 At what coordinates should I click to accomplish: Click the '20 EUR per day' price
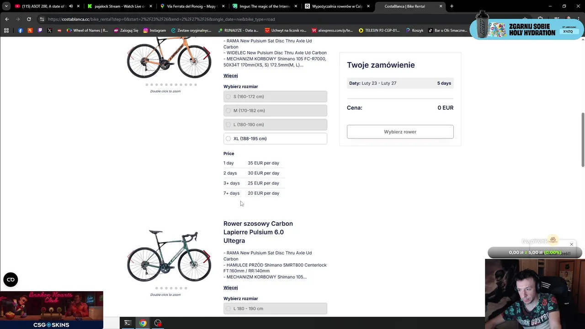(263, 193)
